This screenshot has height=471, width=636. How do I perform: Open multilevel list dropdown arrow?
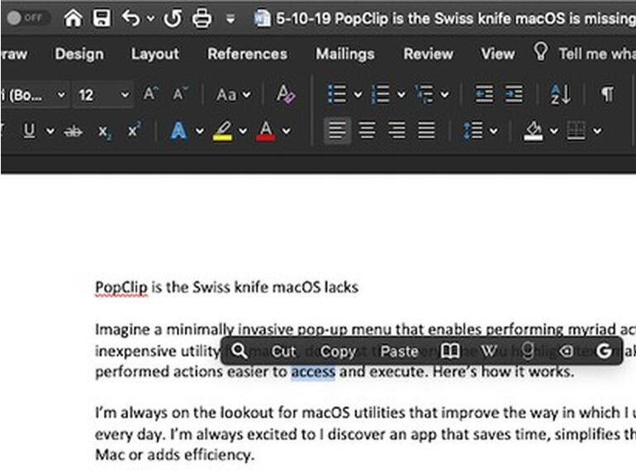pos(444,95)
